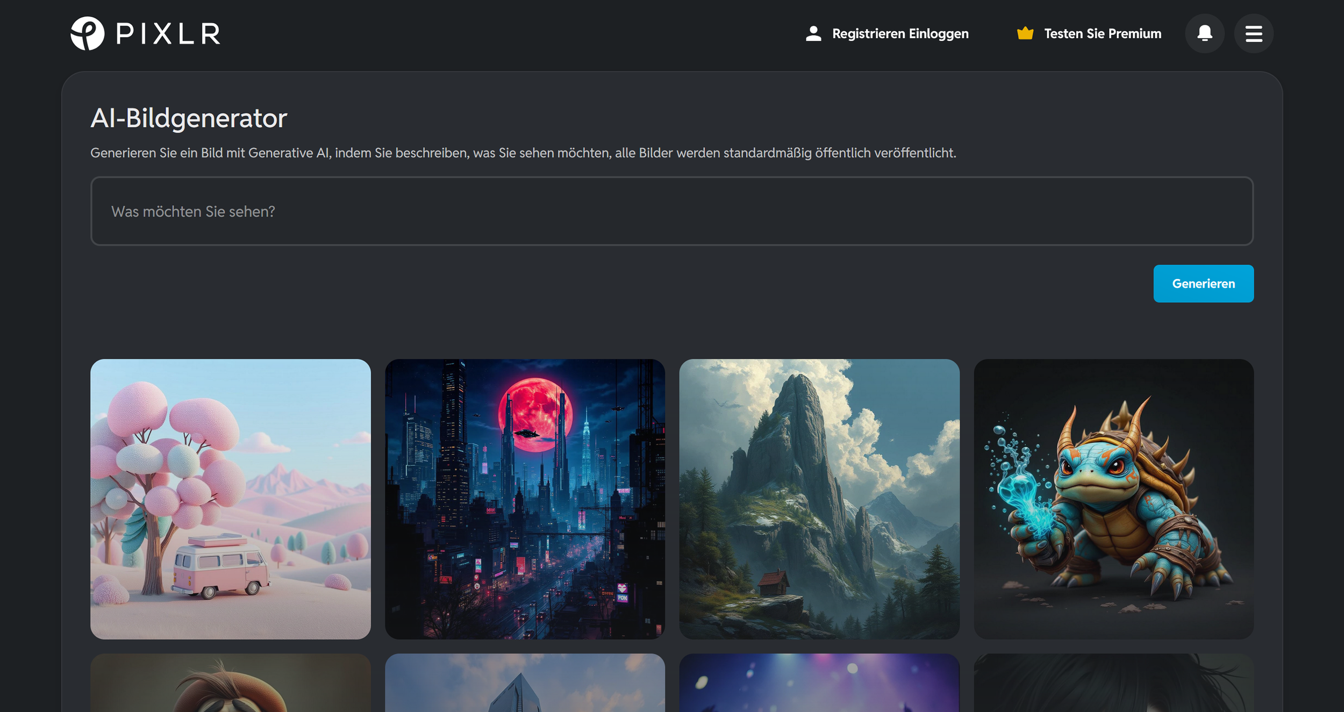The image size is (1344, 712).
Task: Open the blue turtle creature thumbnail
Action: (x=1114, y=499)
